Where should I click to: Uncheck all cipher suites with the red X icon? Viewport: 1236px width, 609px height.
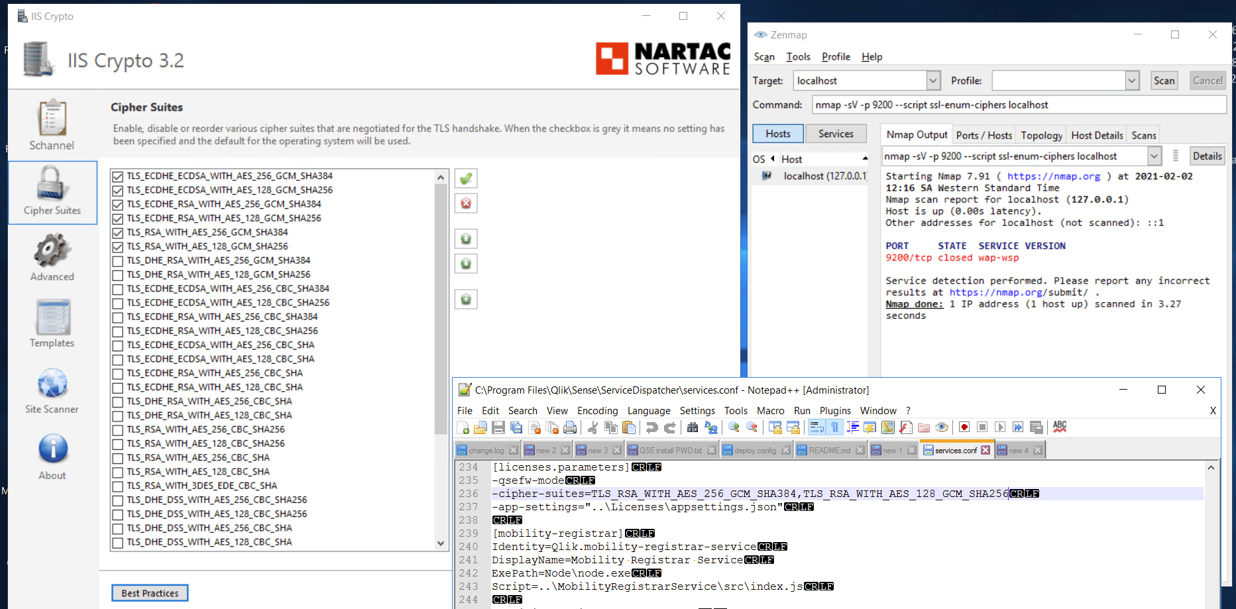coord(465,203)
